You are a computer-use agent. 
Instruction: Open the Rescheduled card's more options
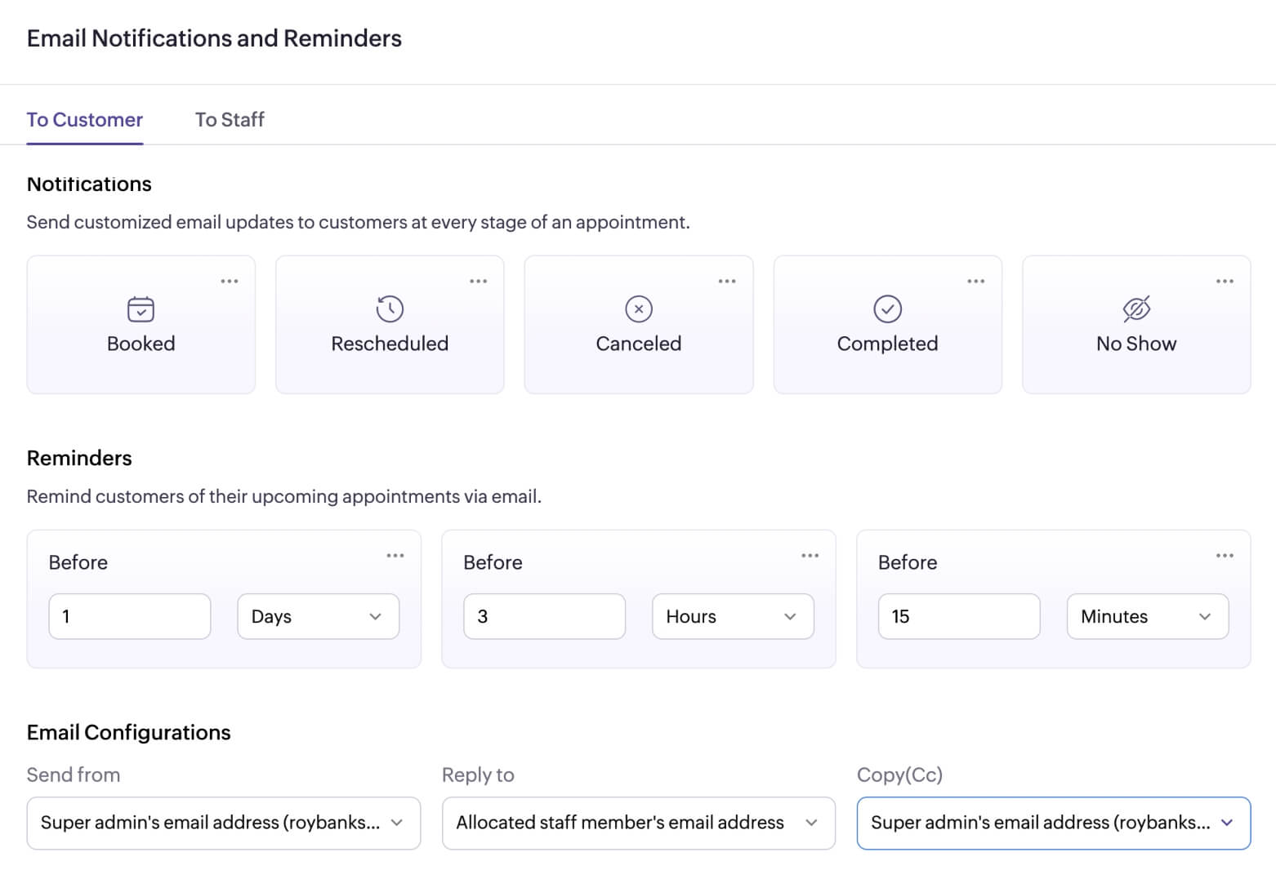click(x=478, y=282)
